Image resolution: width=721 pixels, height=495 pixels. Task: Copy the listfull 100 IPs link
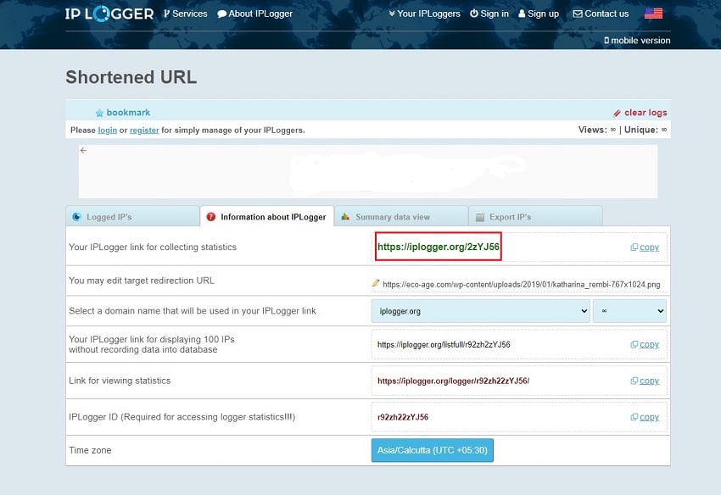(x=649, y=344)
